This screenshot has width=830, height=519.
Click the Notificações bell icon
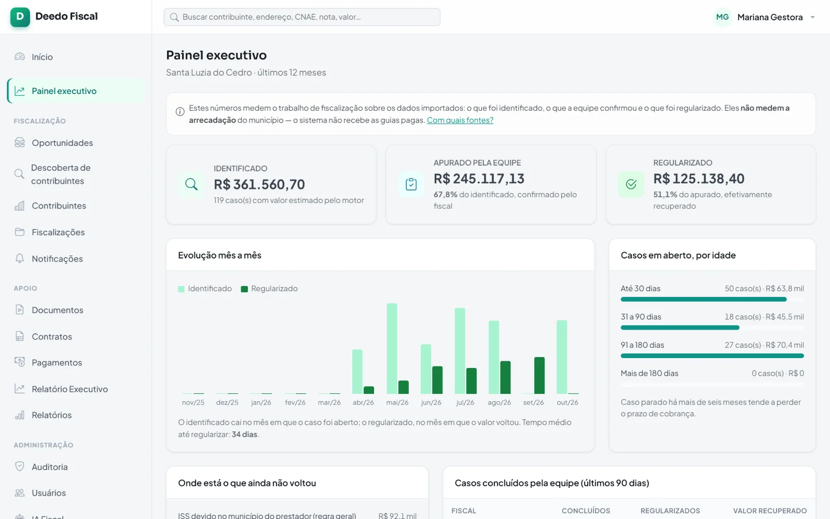[20, 258]
